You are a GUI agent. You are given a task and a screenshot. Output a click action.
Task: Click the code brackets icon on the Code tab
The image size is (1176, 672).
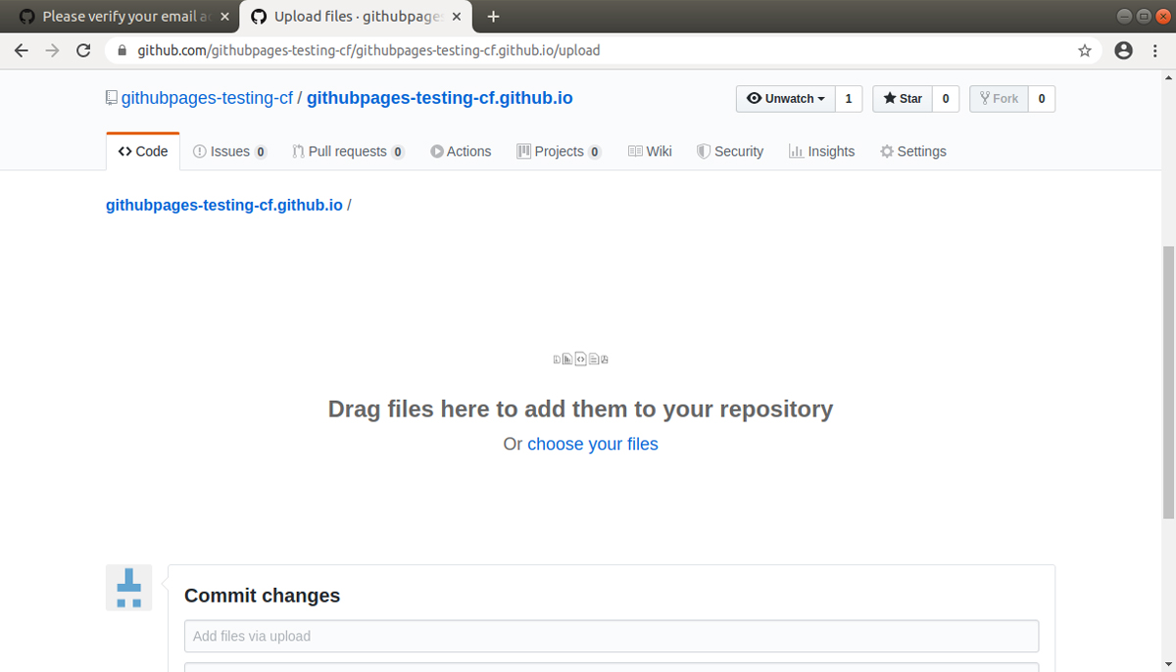pyautogui.click(x=123, y=151)
